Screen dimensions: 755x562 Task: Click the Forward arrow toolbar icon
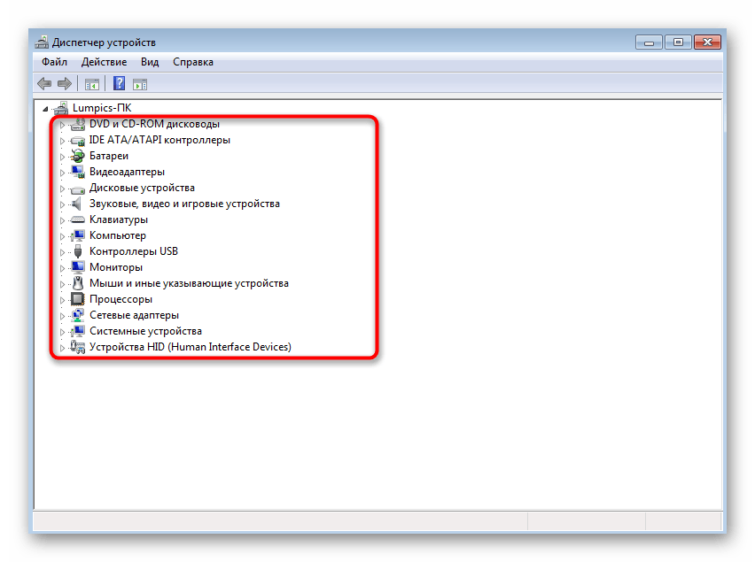pyautogui.click(x=64, y=84)
